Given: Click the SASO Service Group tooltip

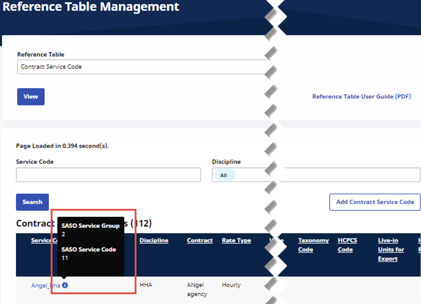Looking at the screenshot, I should (x=91, y=230).
